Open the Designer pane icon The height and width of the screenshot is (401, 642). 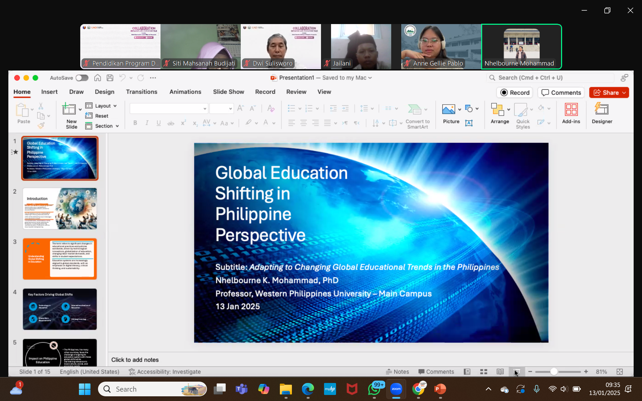602,110
